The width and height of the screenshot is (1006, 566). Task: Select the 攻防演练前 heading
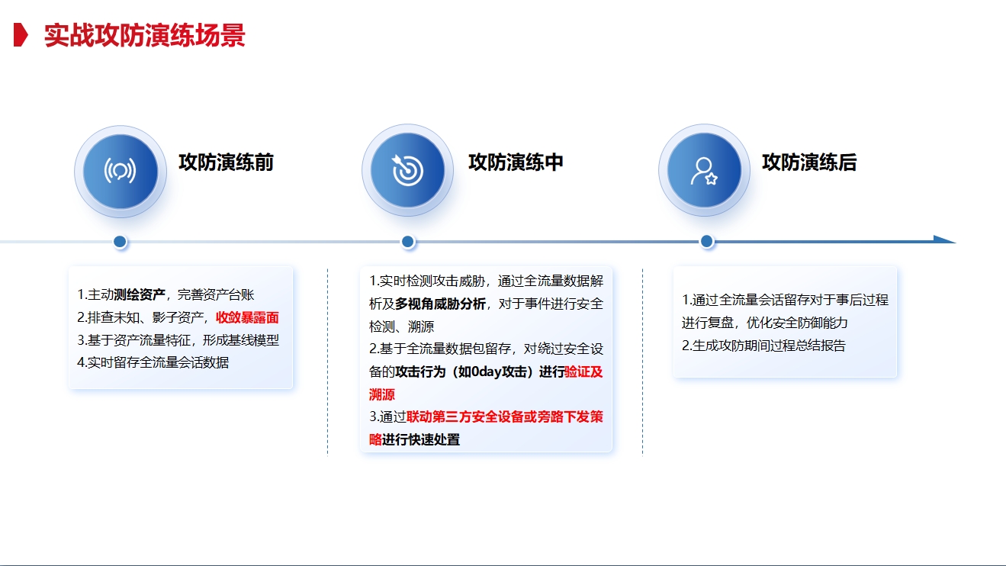226,162
